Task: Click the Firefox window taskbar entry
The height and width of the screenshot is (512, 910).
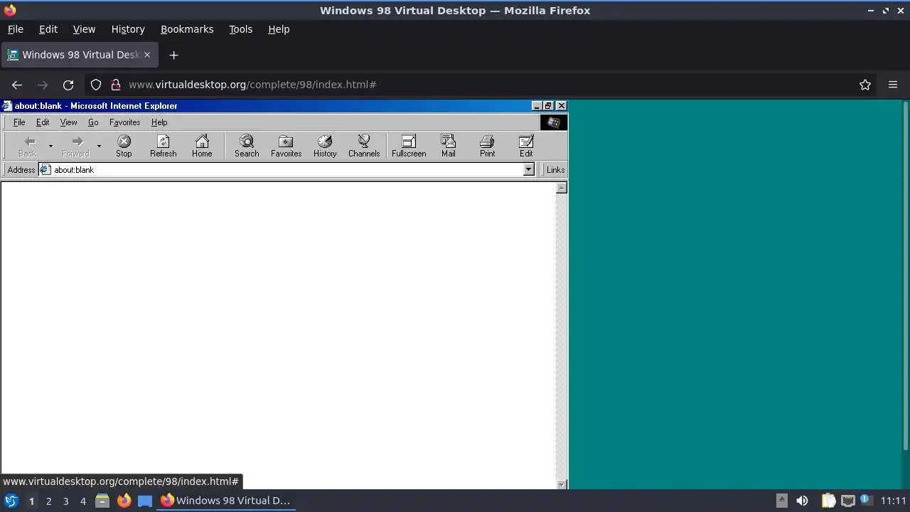Action: (x=225, y=501)
